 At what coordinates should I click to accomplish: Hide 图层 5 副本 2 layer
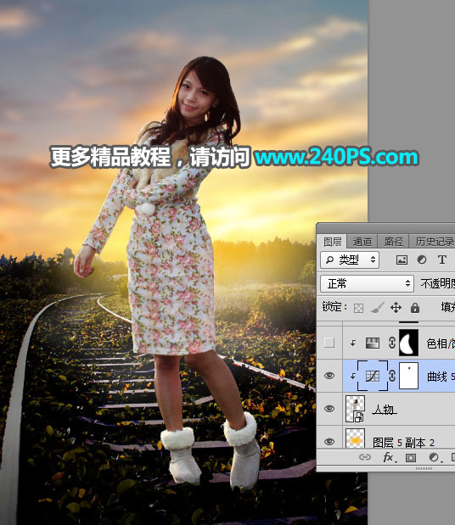pyautogui.click(x=329, y=442)
